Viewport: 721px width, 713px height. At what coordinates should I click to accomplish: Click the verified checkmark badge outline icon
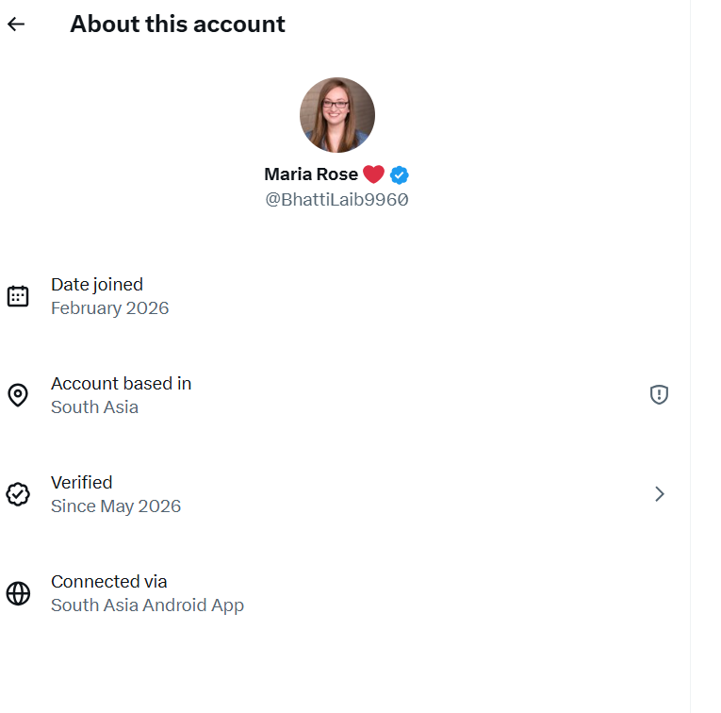(18, 494)
